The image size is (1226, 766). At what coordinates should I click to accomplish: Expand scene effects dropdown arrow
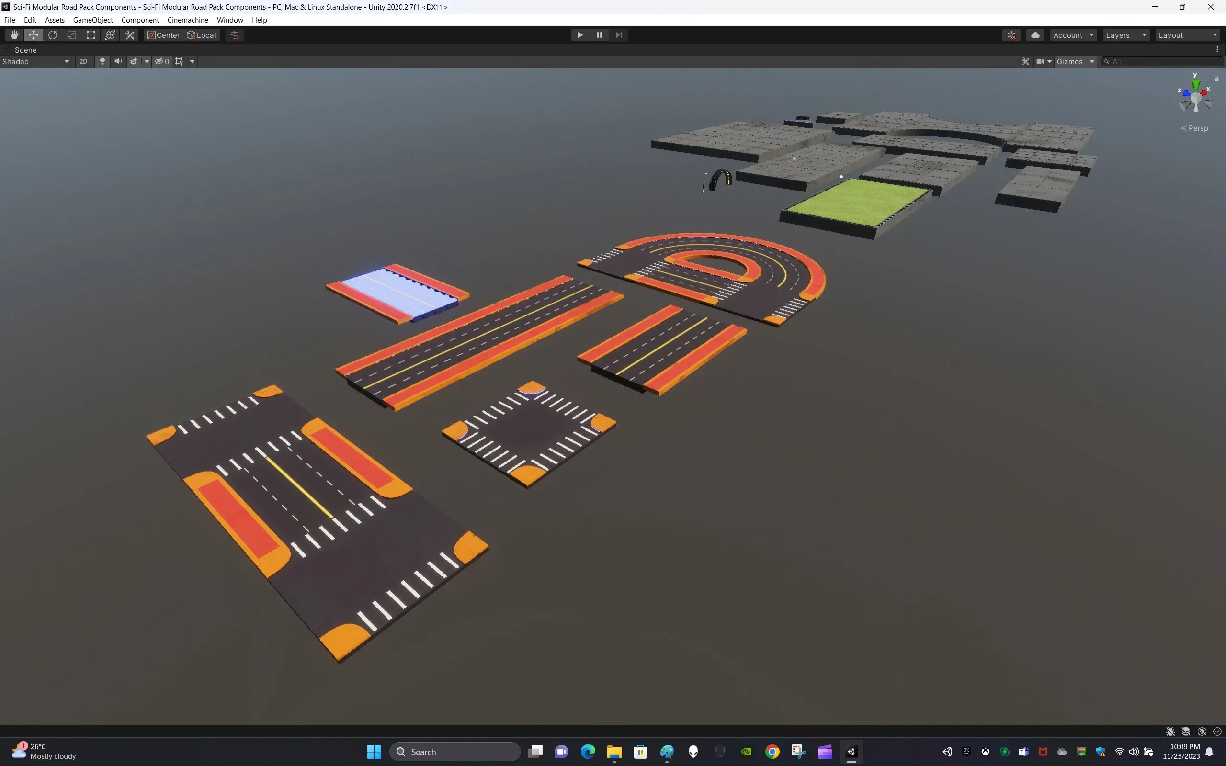coord(147,61)
